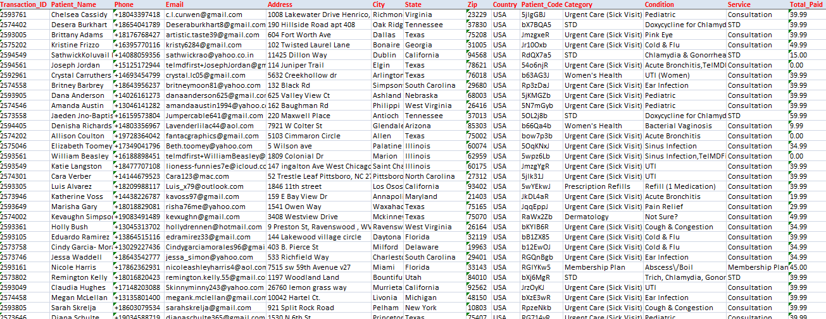This screenshot has height=319, width=826.
Task: Select patient code 5jIgGBJ
Action: (541, 15)
